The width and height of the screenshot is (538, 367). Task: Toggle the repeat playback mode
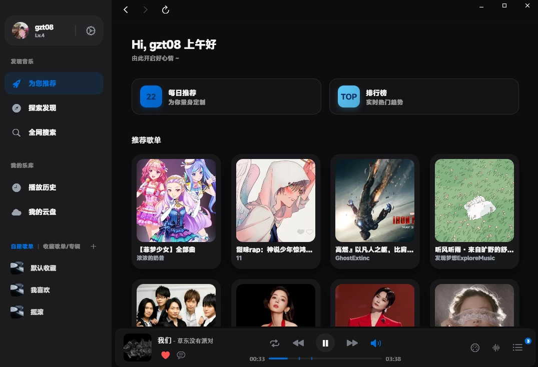(x=275, y=343)
